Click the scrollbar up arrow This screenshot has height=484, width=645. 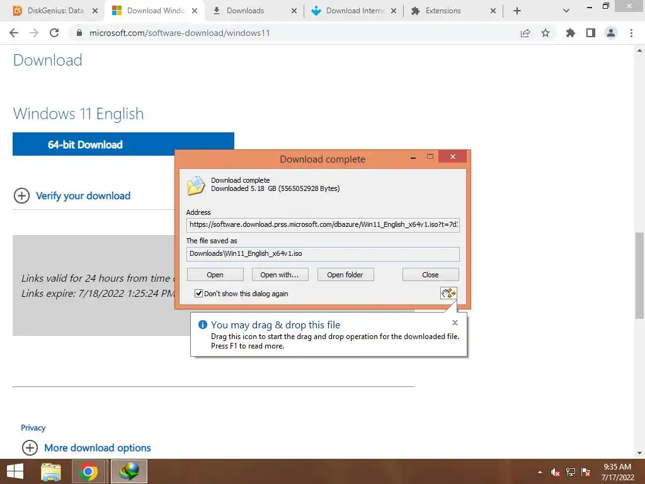click(639, 50)
